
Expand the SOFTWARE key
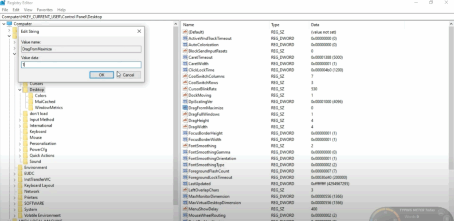(x=15, y=203)
